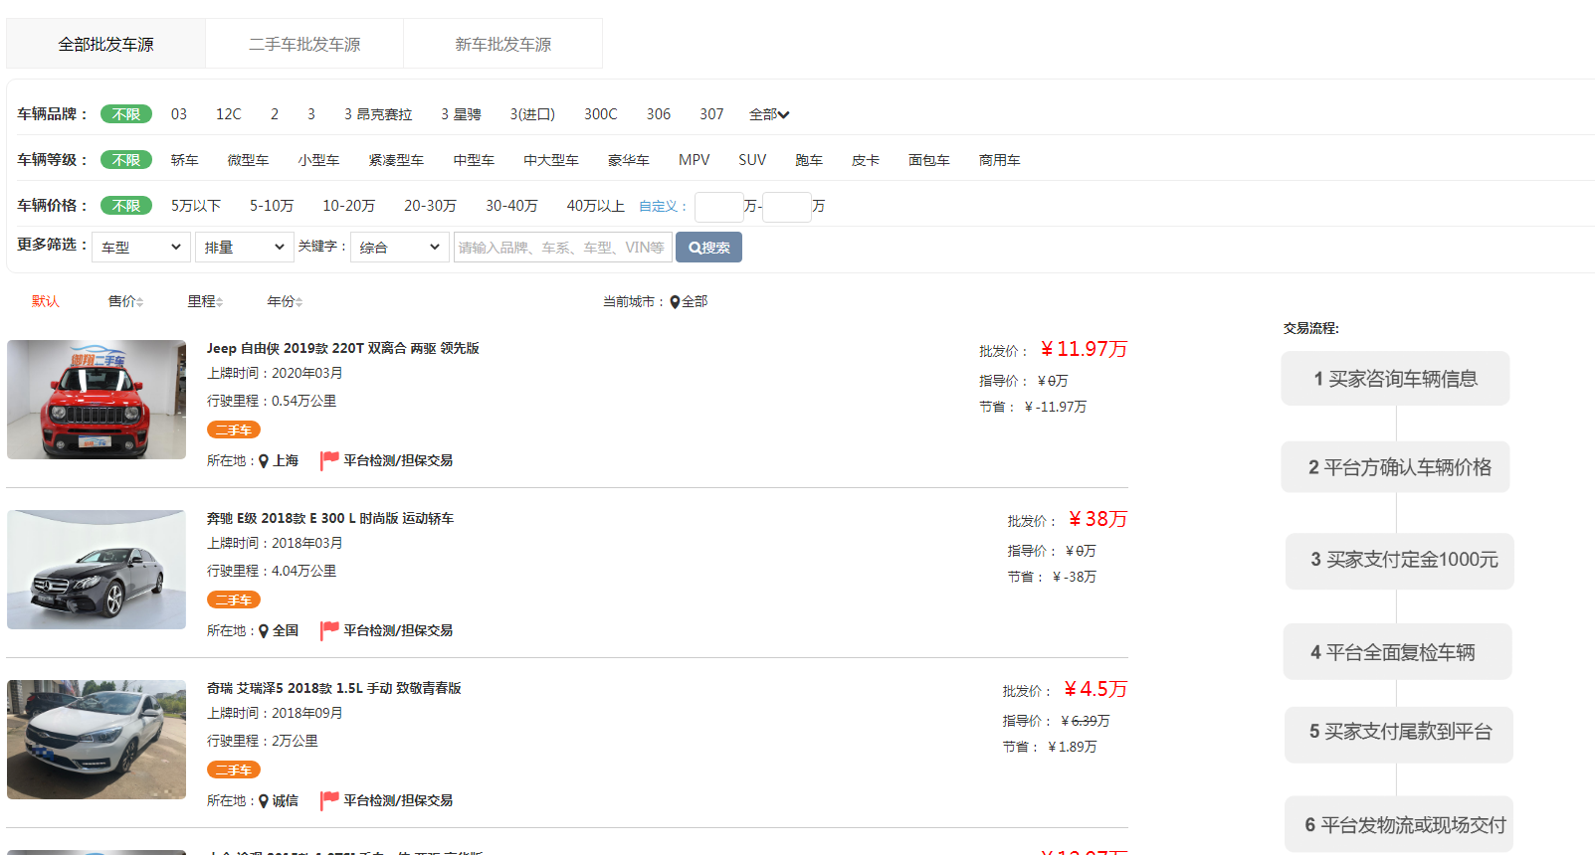The width and height of the screenshot is (1595, 855).
Task: Switch to 新车批发车源 tab
Action: (x=502, y=44)
